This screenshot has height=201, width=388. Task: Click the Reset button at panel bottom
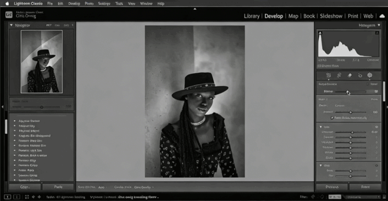pyautogui.click(x=365, y=187)
